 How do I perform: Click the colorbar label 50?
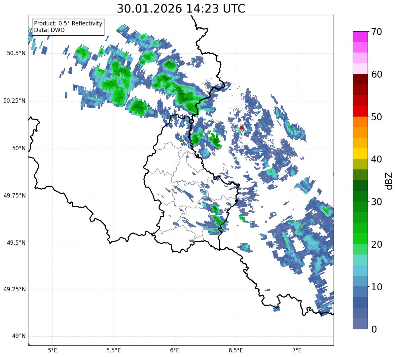(x=377, y=117)
